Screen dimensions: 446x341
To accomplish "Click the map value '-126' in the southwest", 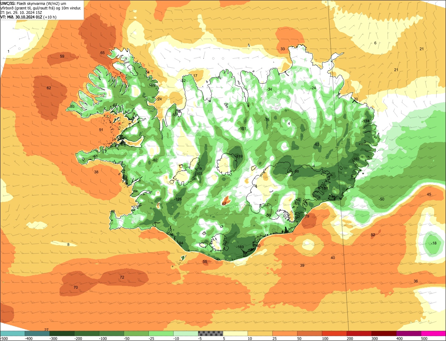I will [178, 199].
